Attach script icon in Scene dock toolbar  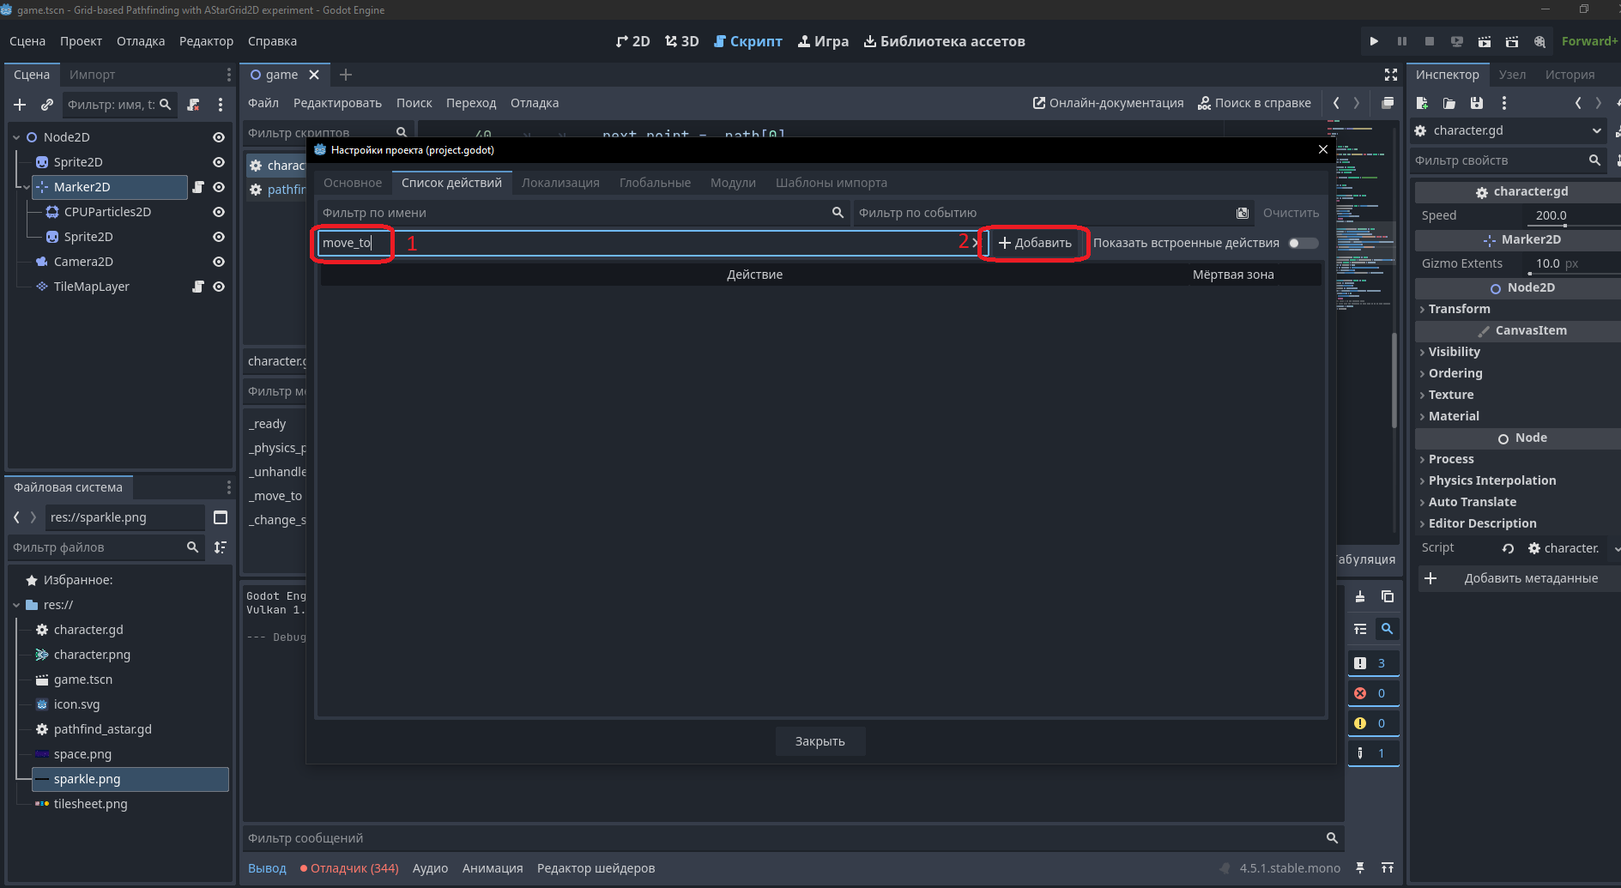pos(193,105)
